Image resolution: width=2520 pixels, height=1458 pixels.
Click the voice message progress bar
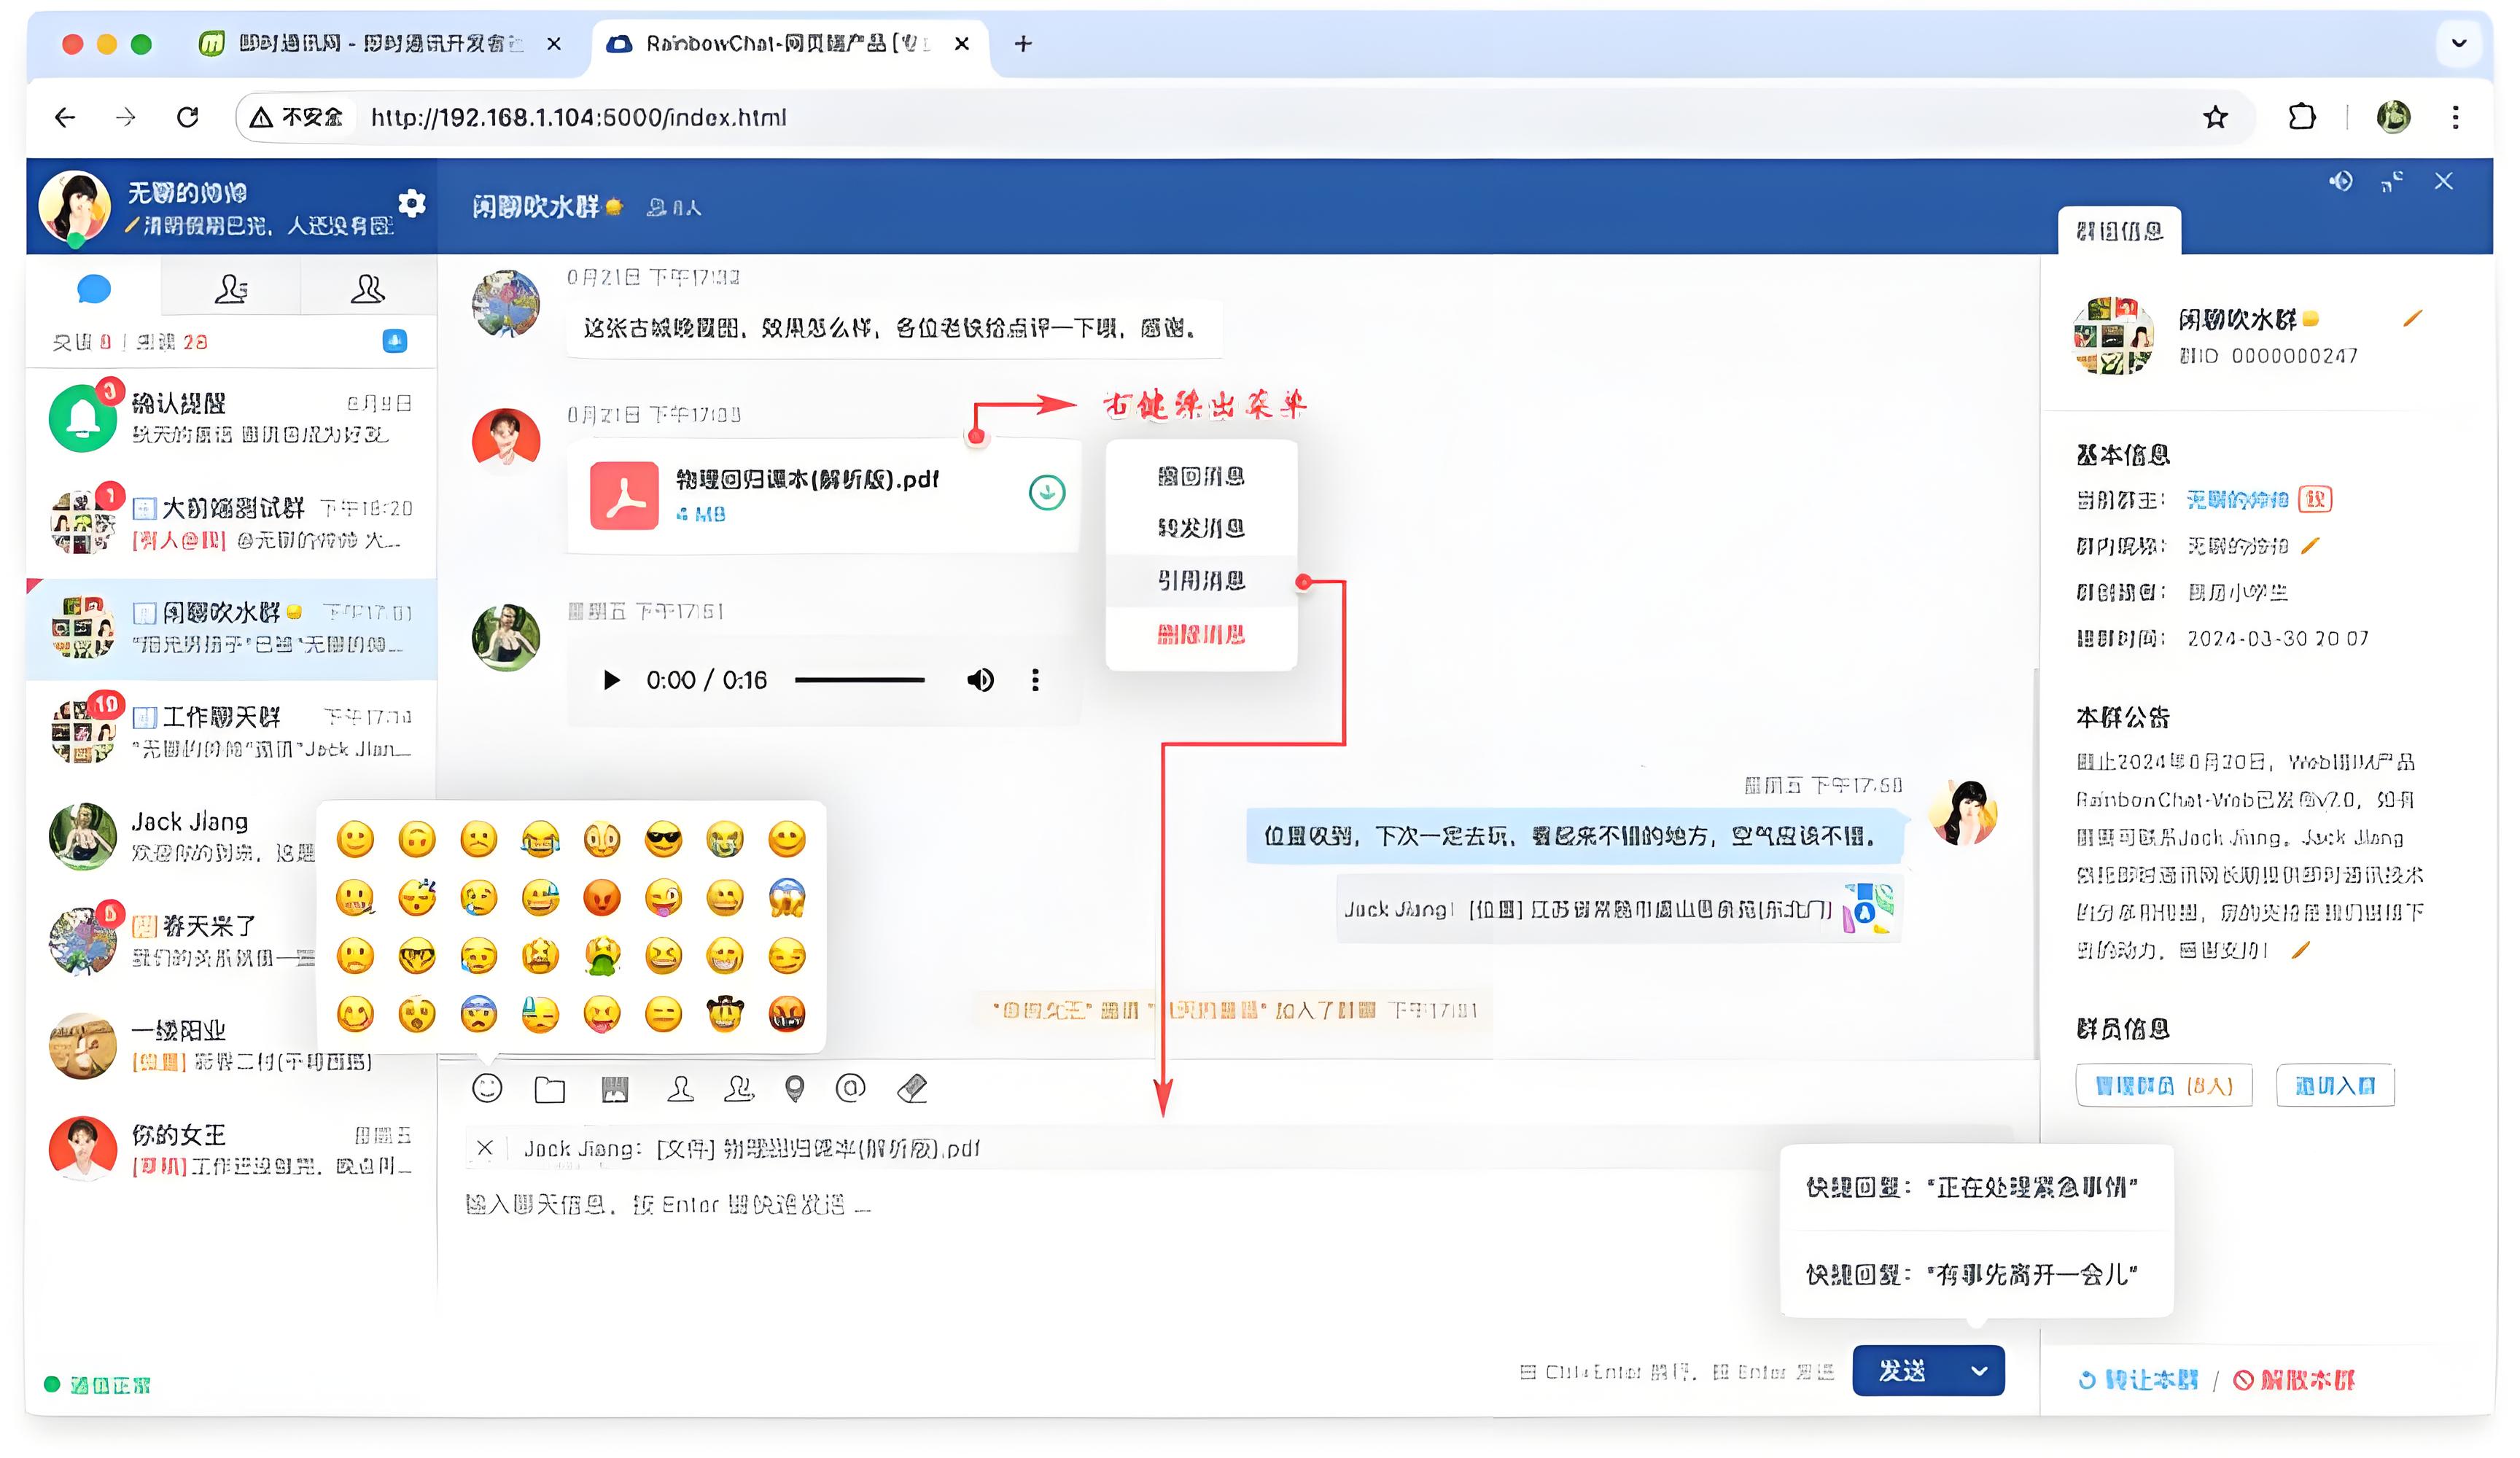[x=859, y=680]
